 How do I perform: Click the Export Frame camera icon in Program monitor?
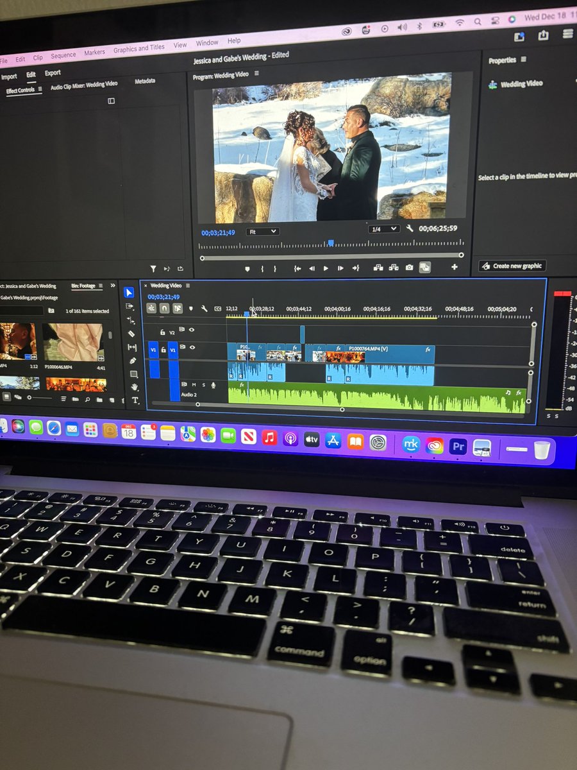tap(409, 267)
